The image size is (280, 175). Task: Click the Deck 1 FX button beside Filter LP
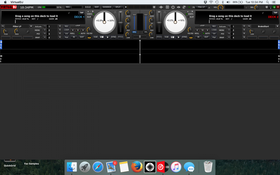click(x=3, y=26)
